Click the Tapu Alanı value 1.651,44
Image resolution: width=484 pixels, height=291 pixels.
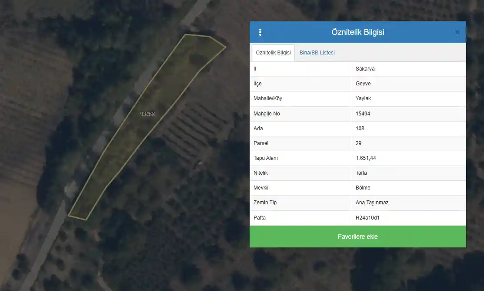365,158
